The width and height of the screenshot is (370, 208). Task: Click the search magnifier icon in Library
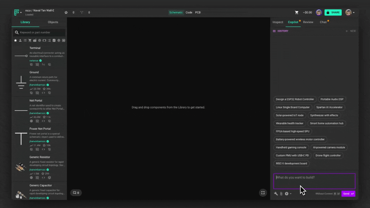[x=17, y=32]
